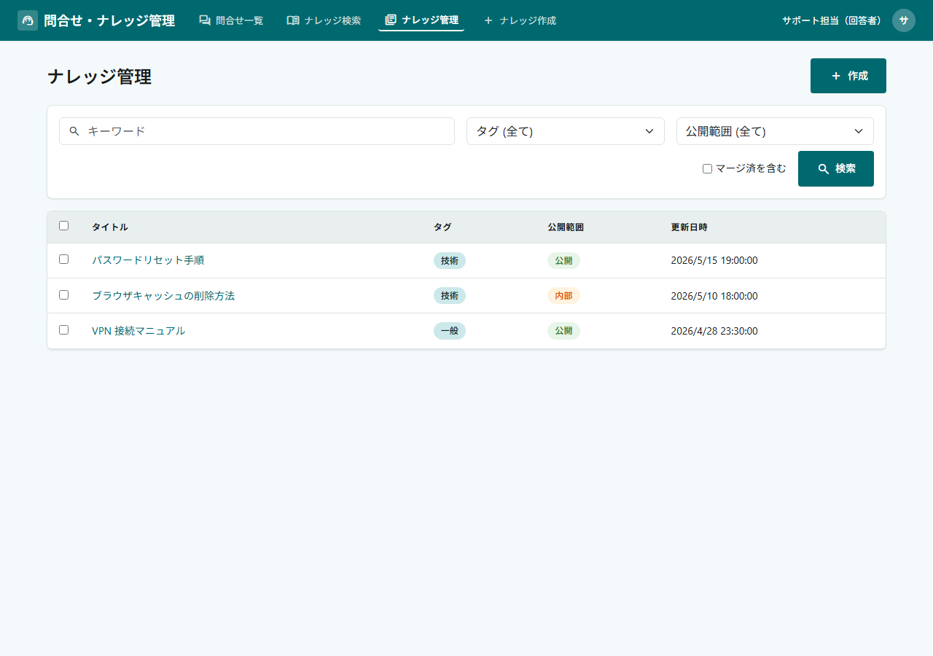Select the ナレッジ管理 navigation tab

[x=421, y=20]
